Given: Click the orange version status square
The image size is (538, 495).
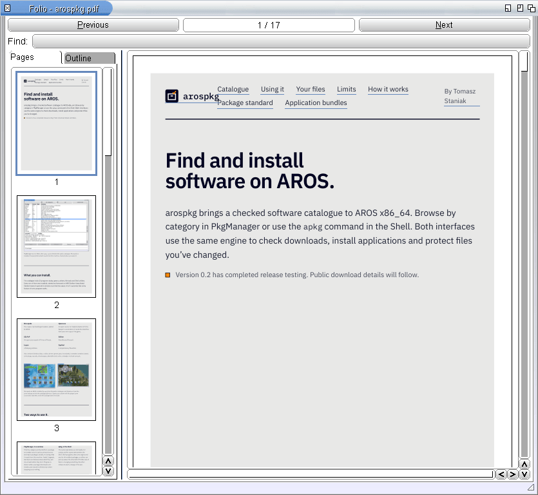Looking at the screenshot, I should click(x=168, y=275).
